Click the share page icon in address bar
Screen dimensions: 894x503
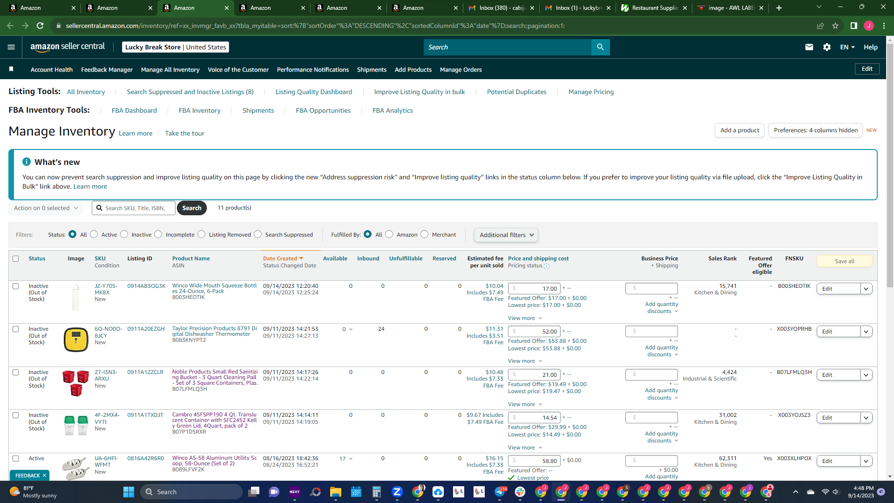820,26
